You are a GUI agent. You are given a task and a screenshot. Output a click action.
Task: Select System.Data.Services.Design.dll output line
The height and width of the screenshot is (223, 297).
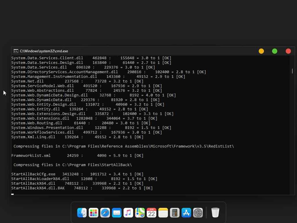coord(91,63)
